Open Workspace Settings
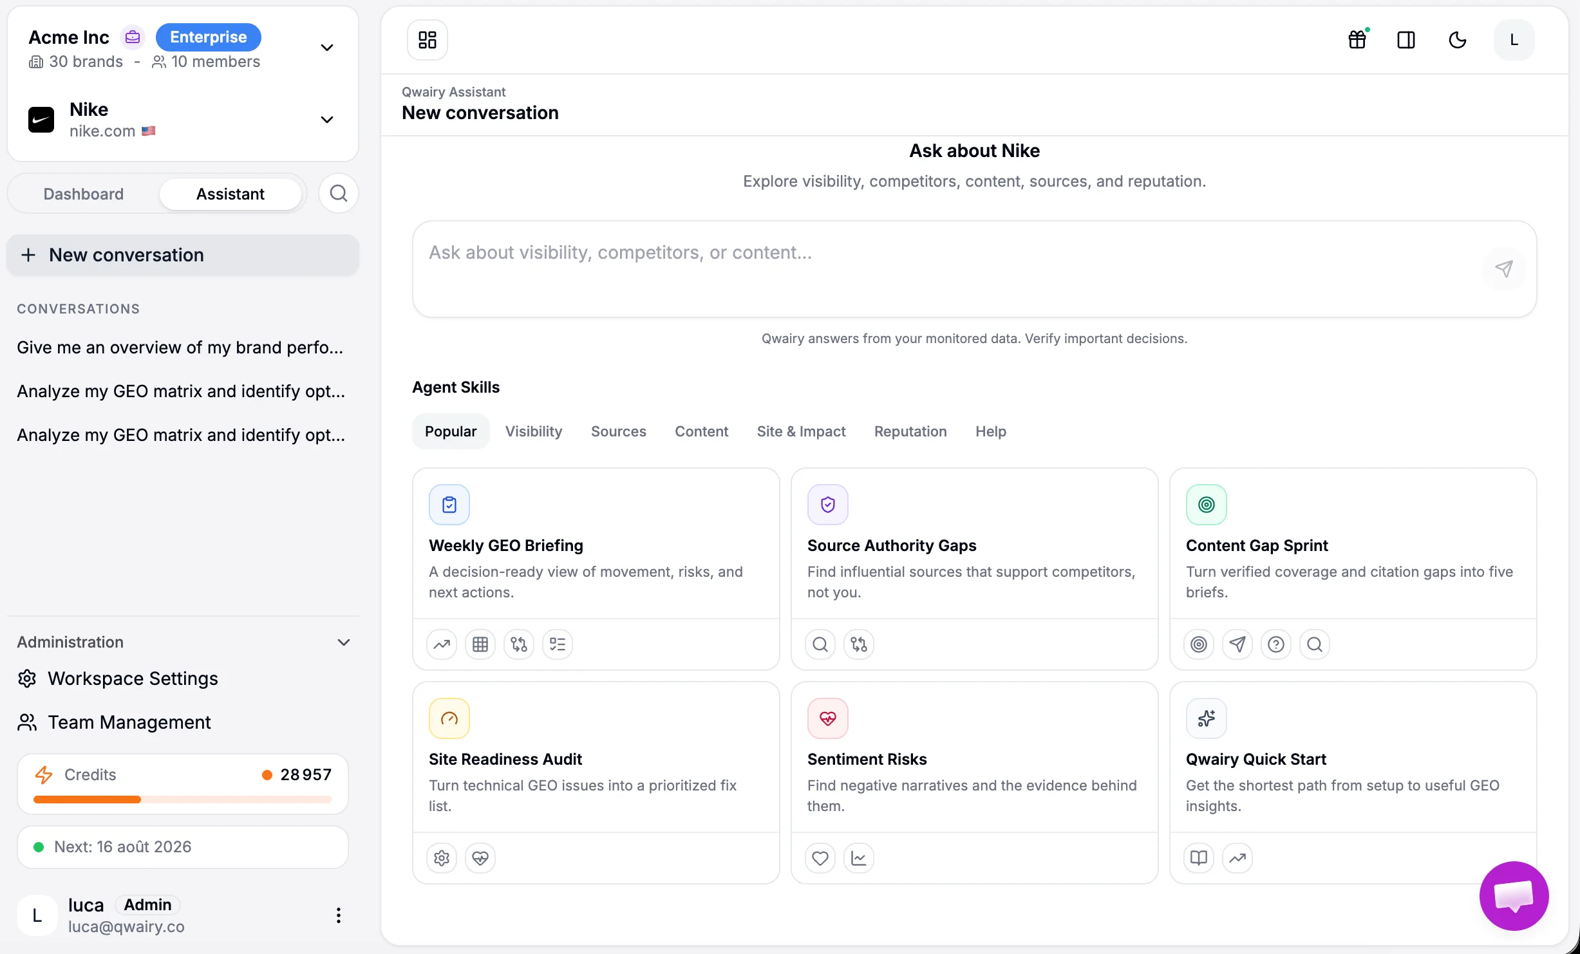This screenshot has width=1580, height=954. 118,678
